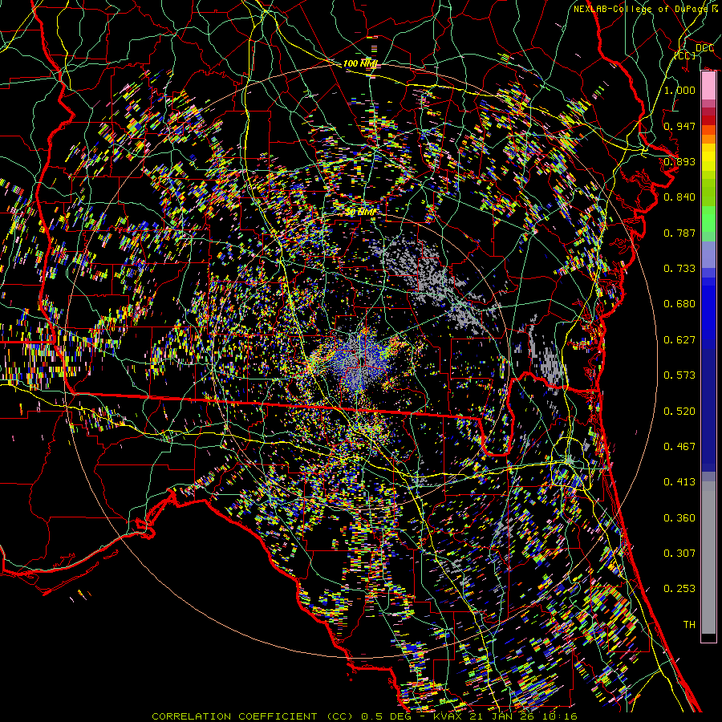Select the 1.000 value on color scale
The width and height of the screenshot is (722, 722).
point(679,91)
